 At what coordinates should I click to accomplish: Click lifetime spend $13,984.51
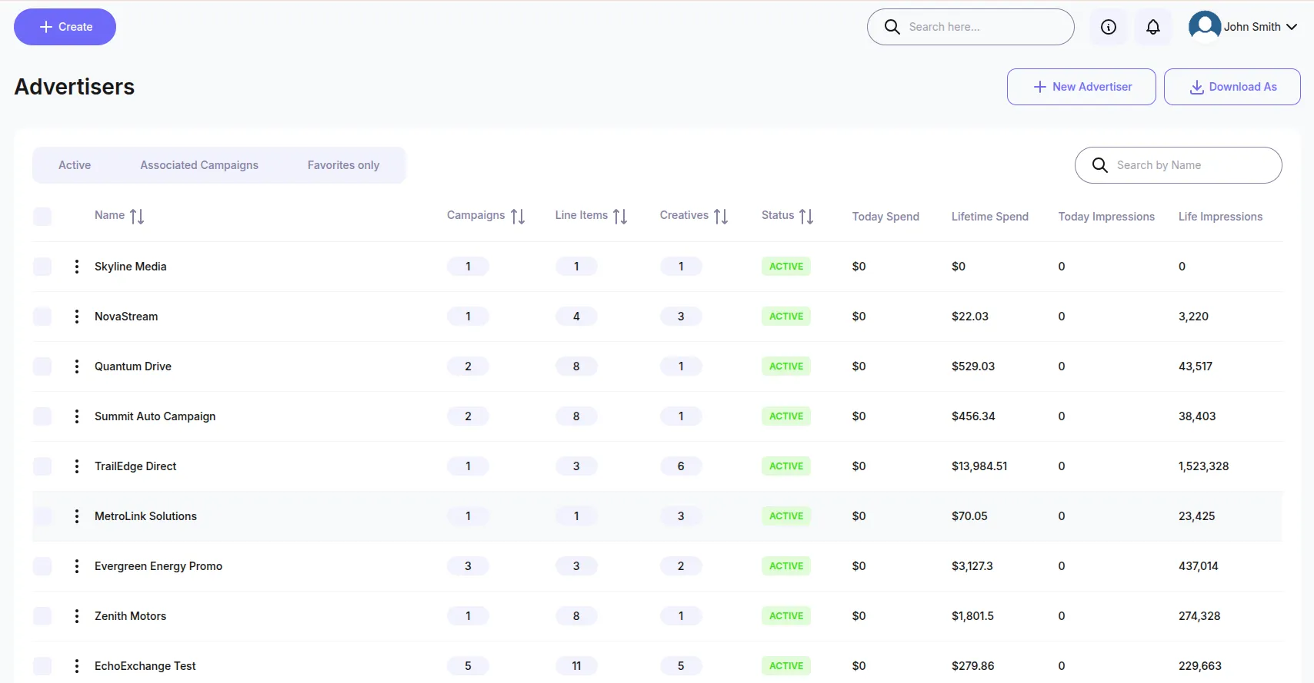[x=979, y=466]
